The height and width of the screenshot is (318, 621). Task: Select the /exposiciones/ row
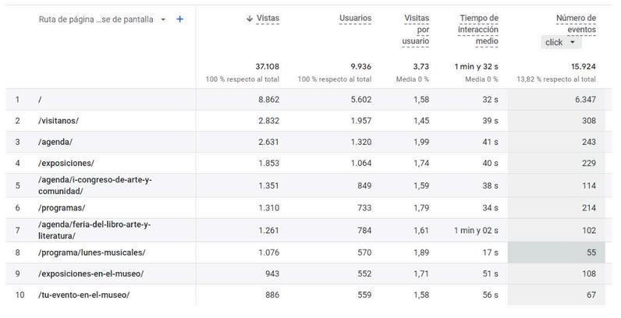coord(66,163)
